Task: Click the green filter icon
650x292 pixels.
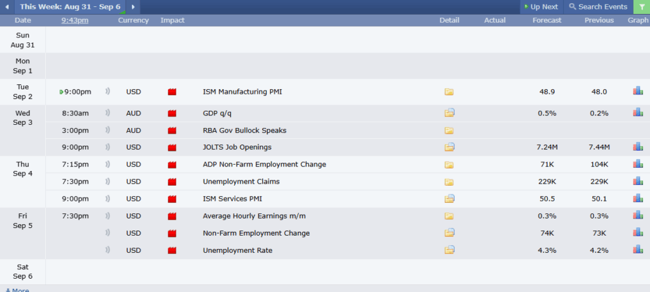Action: [641, 7]
